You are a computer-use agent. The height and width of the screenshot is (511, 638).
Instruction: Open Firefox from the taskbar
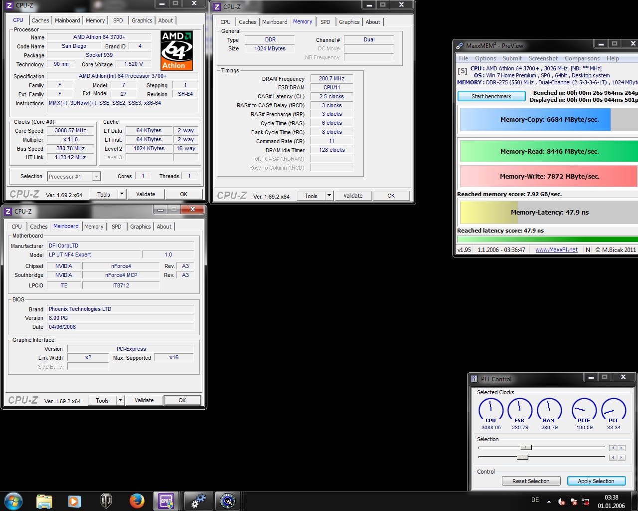137,501
